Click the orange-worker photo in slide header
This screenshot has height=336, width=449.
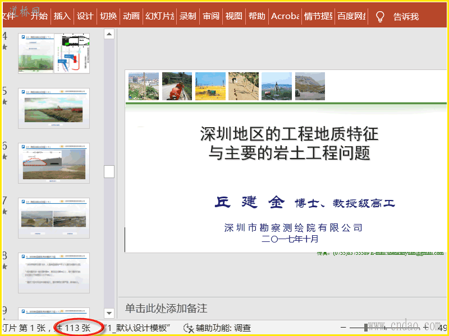coord(177,86)
